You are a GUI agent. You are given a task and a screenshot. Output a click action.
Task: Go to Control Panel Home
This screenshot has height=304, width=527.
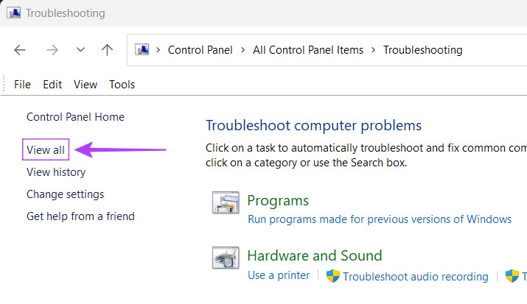[x=75, y=117]
